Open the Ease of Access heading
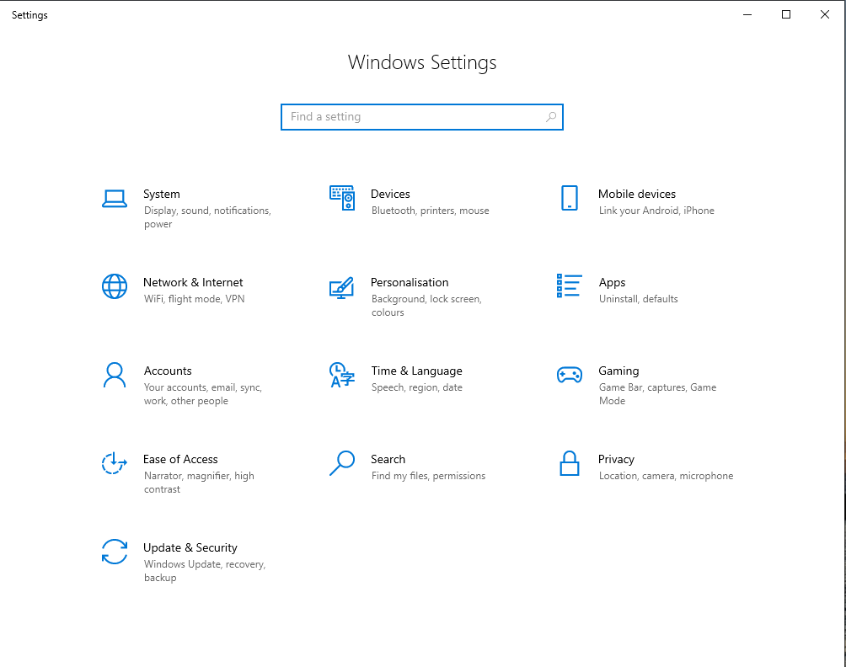 (x=181, y=460)
